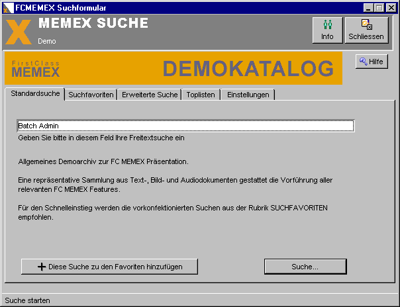
Task: Click the 'Allgemeines Demoarchiv zur FC MEMEX' line
Action: click(103, 162)
